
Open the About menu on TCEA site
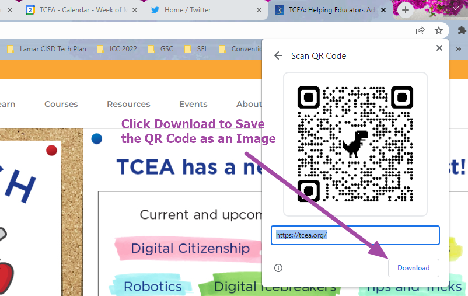click(249, 104)
